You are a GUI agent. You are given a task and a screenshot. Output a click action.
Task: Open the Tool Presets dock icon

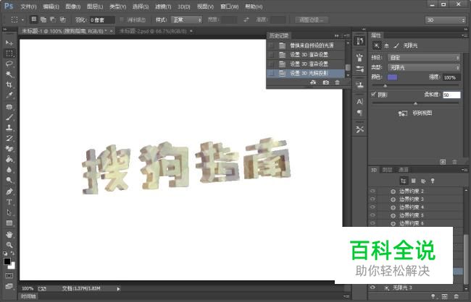(x=359, y=129)
